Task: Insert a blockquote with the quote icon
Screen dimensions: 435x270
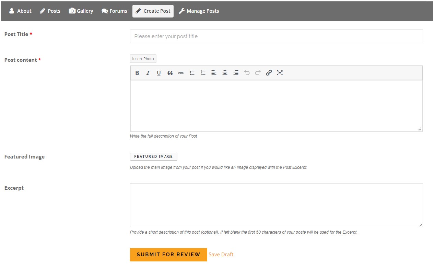Action: [170, 73]
